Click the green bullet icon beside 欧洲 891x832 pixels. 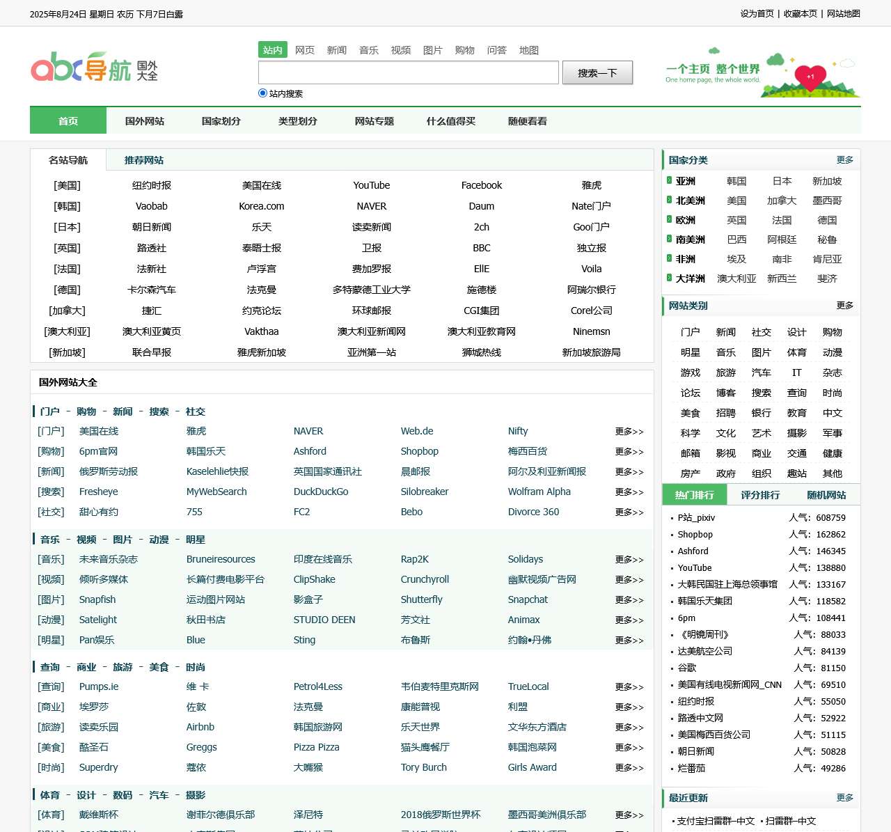coord(670,219)
